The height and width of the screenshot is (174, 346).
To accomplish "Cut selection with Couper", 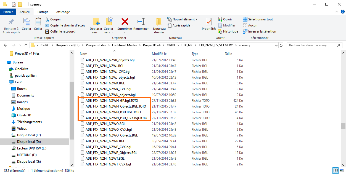I will 53,19.
